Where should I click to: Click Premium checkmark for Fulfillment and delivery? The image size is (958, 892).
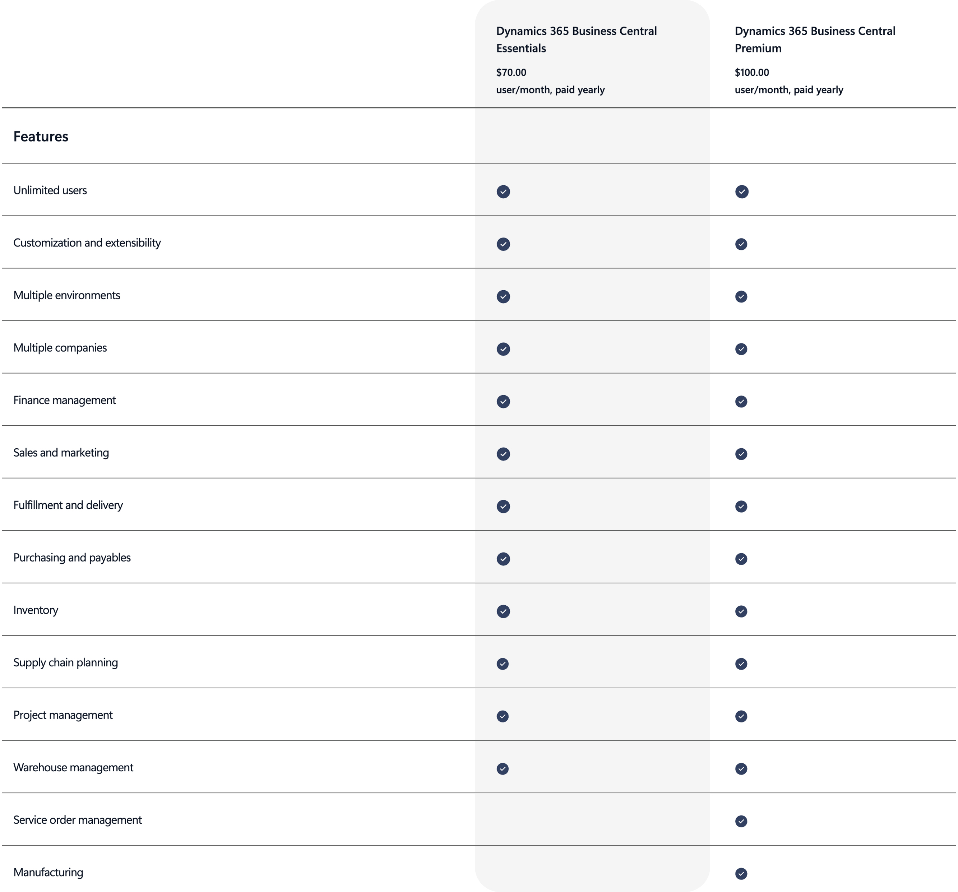(x=741, y=507)
